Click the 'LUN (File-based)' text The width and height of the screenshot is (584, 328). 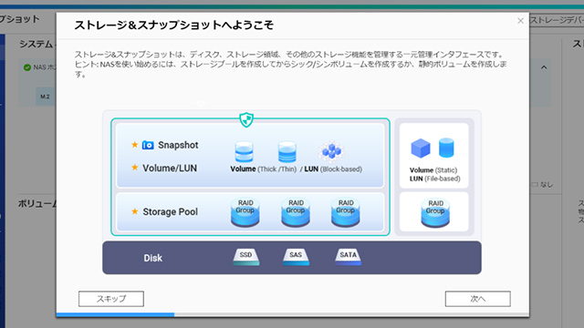click(x=434, y=179)
